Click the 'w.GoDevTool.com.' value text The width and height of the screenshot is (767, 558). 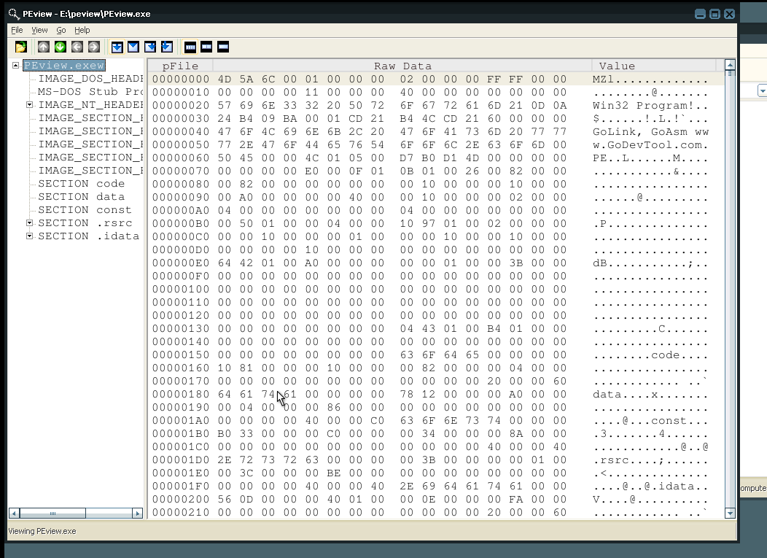[650, 145]
